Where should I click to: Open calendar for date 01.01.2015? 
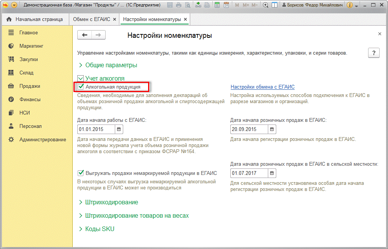click(x=119, y=129)
